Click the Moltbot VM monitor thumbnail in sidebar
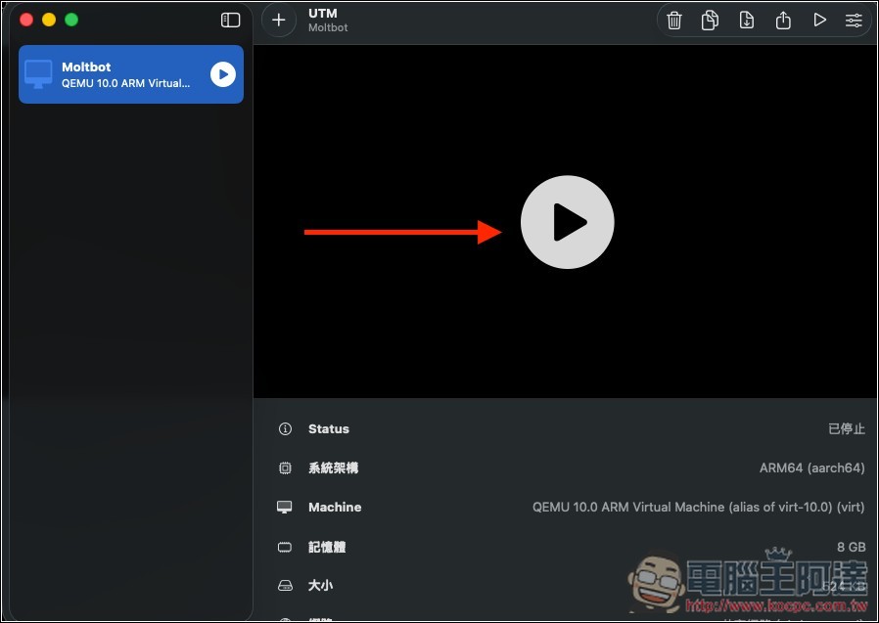 tap(39, 74)
